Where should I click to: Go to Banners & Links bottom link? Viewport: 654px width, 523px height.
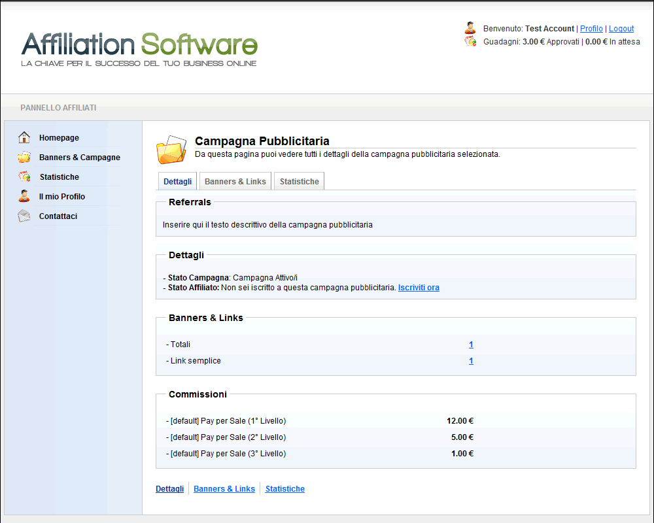point(224,489)
